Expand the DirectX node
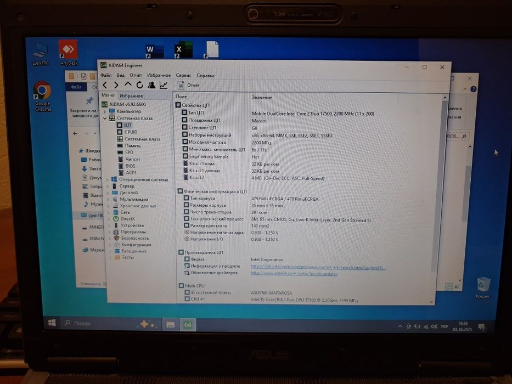This screenshot has width=512, height=384. (x=109, y=219)
